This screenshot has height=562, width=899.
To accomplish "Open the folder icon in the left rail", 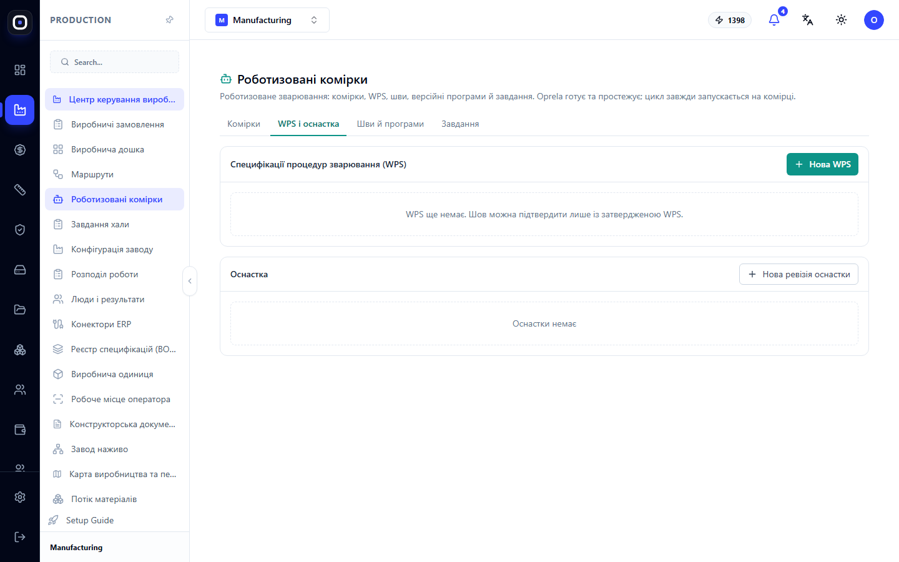I will tap(20, 310).
